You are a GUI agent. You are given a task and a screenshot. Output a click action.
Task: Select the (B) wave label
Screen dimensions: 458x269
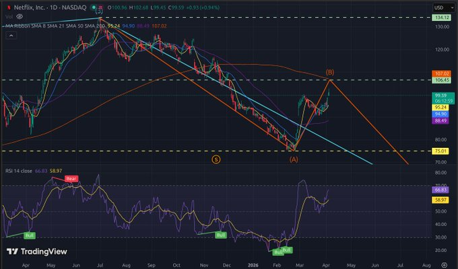point(330,72)
